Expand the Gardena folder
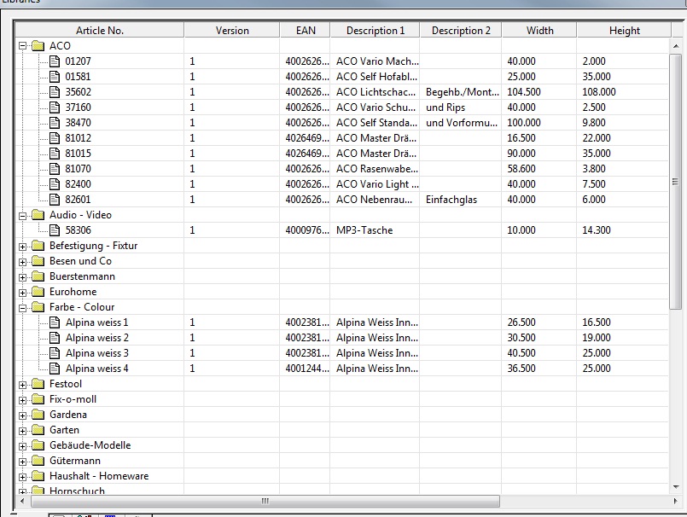The height and width of the screenshot is (517, 687). click(x=22, y=415)
